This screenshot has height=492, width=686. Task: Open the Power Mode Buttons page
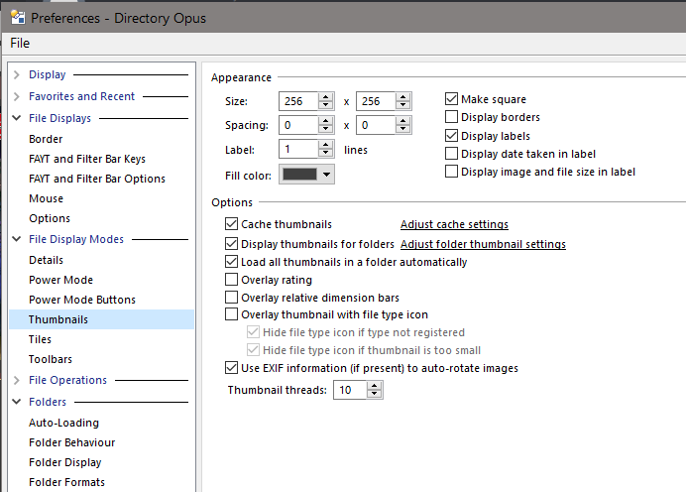(81, 300)
